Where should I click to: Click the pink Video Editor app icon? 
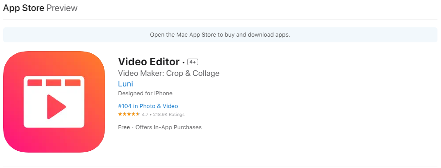[x=54, y=102]
